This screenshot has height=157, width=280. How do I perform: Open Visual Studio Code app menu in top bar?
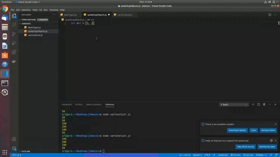28,2
